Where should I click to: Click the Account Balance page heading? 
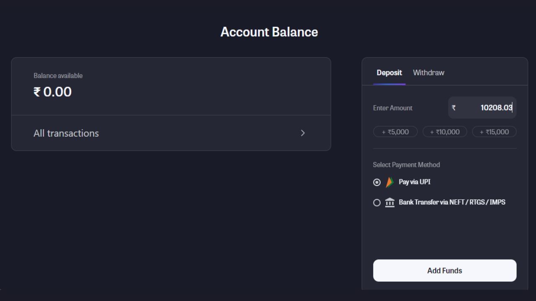269,32
